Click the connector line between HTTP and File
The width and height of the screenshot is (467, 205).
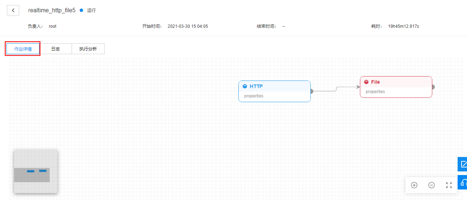tap(336, 89)
